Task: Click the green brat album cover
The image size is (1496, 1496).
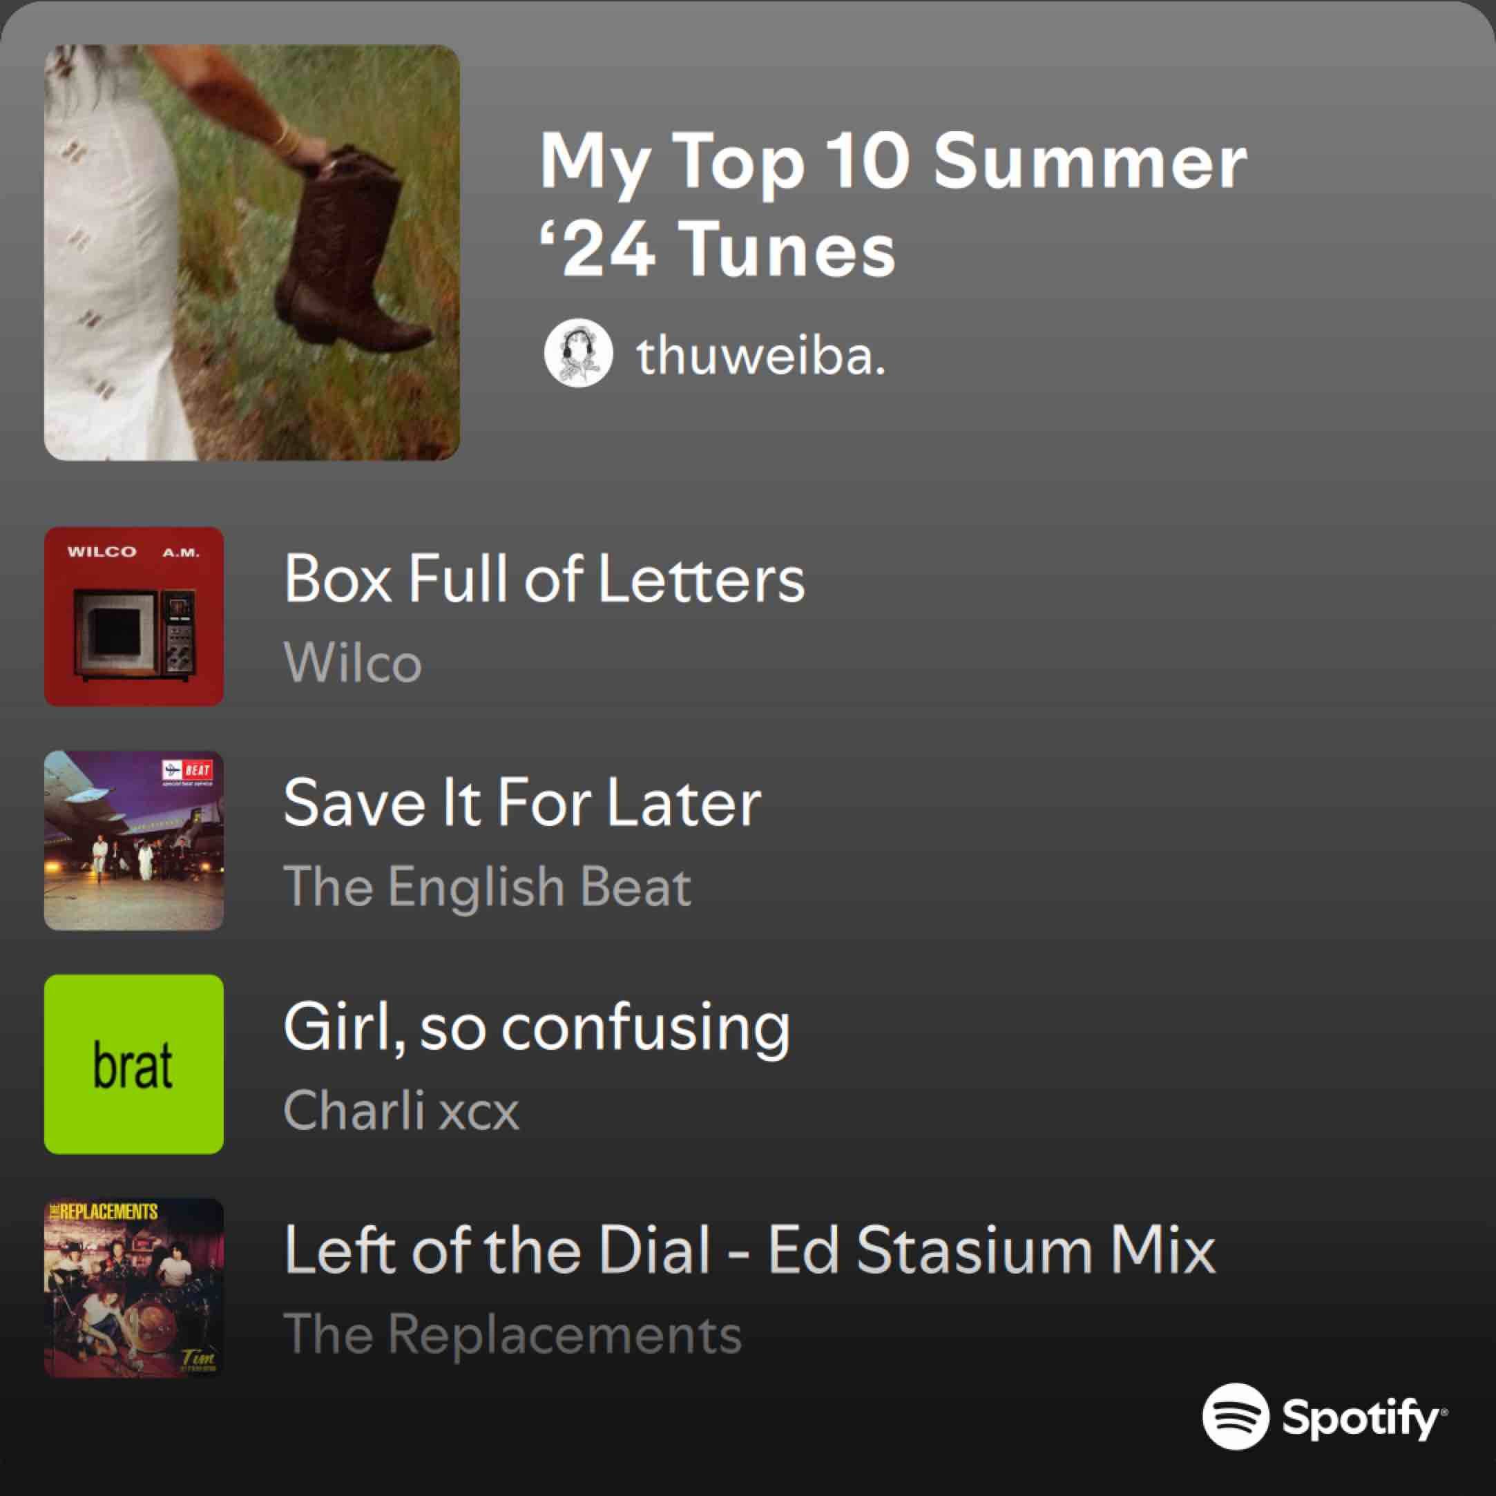Action: (134, 1064)
